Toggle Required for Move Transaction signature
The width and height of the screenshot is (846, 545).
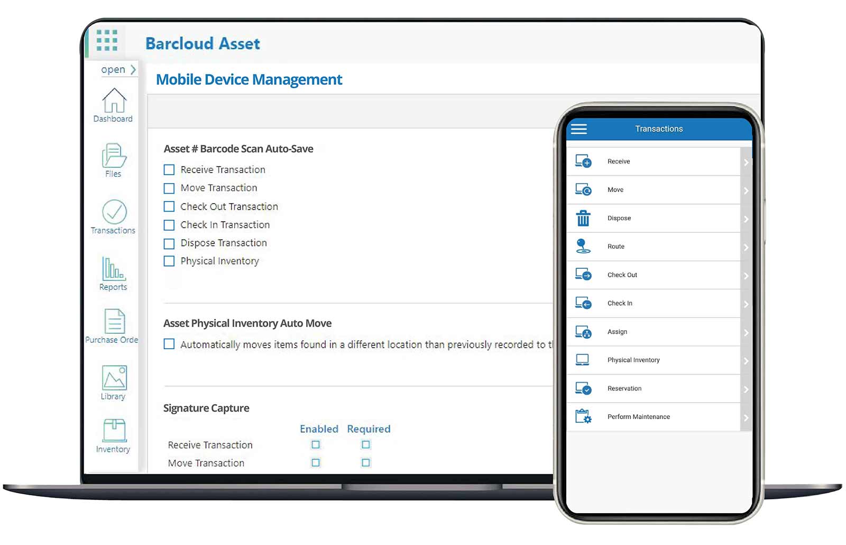(366, 462)
